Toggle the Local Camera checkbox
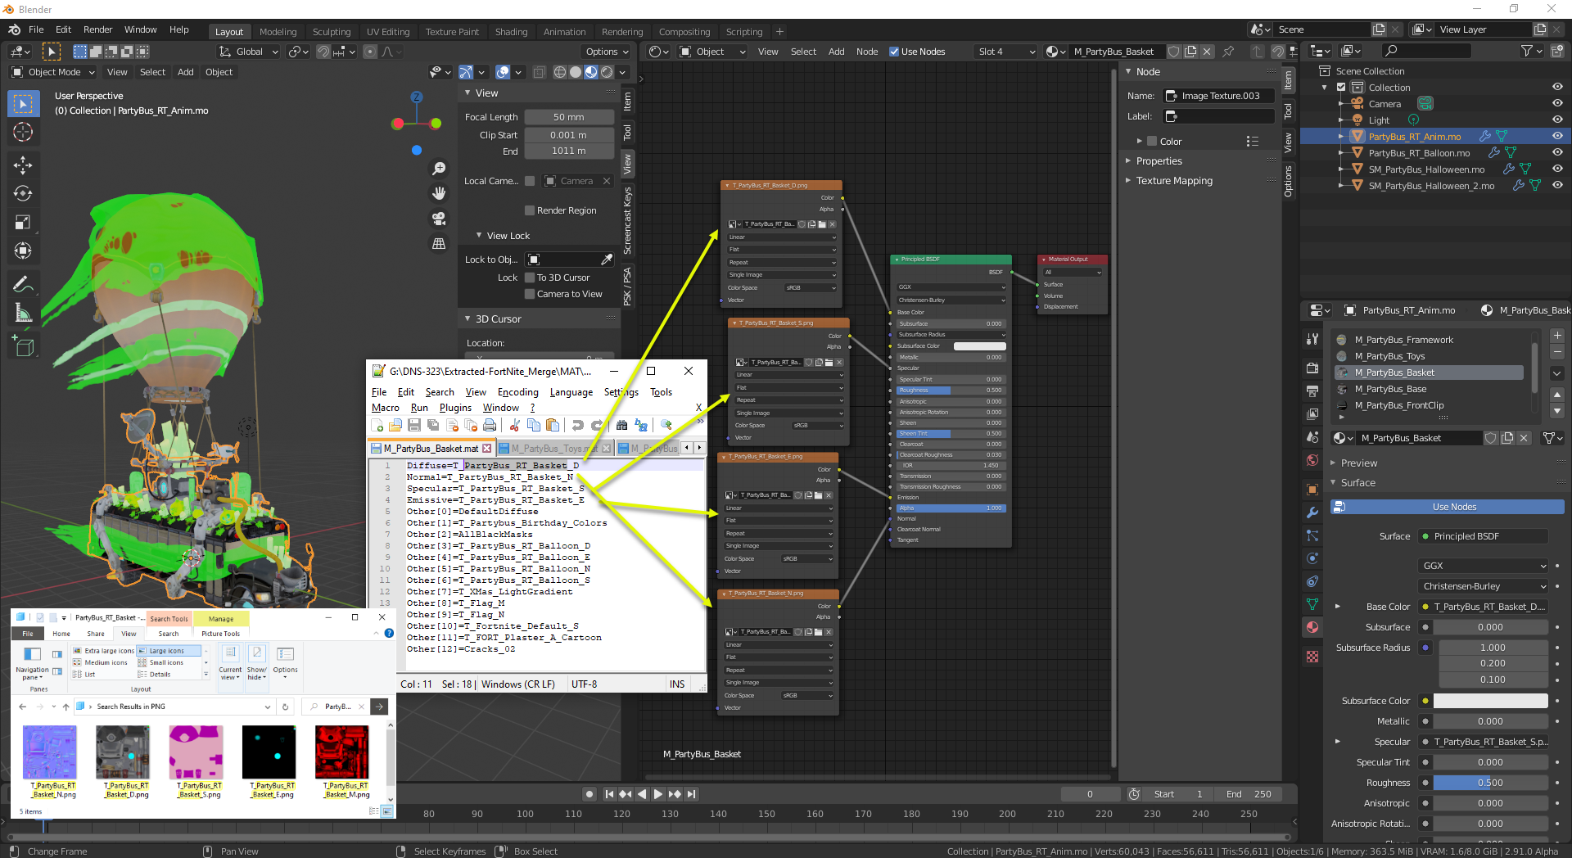Image resolution: width=1572 pixels, height=858 pixels. pyautogui.click(x=530, y=181)
